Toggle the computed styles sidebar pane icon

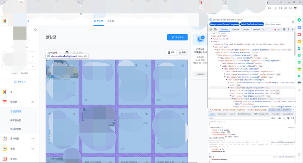(293, 118)
